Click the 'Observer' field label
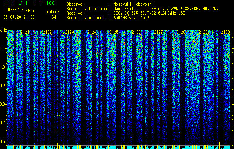The image size is (234, 149). tap(76, 4)
